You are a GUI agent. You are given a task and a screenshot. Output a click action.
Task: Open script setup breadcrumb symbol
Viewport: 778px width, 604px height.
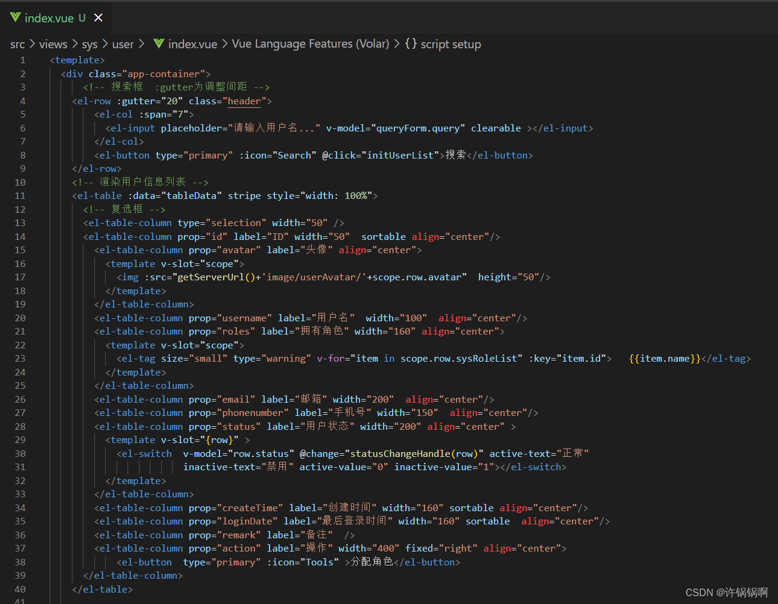pos(451,44)
